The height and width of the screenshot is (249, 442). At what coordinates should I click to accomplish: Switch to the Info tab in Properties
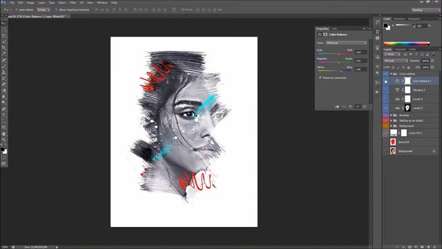click(334, 29)
